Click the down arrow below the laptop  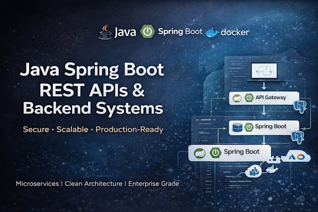[264, 86]
